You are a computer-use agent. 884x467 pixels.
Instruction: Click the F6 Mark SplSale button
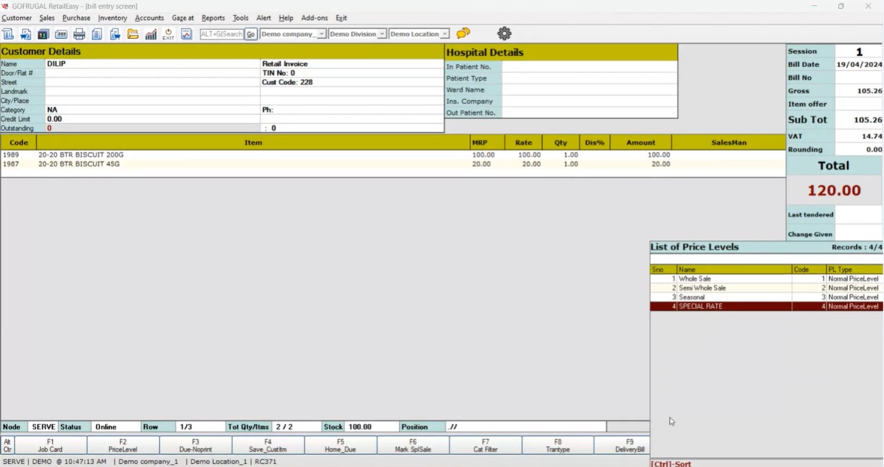413,445
